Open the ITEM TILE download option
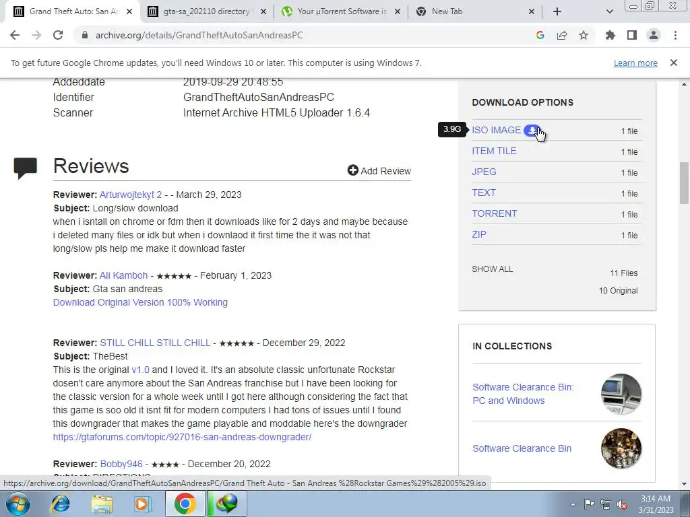 [x=494, y=151]
